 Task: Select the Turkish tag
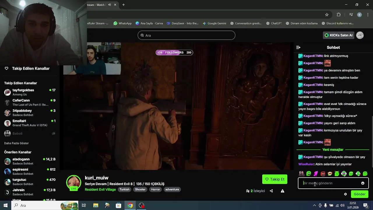coord(124,189)
